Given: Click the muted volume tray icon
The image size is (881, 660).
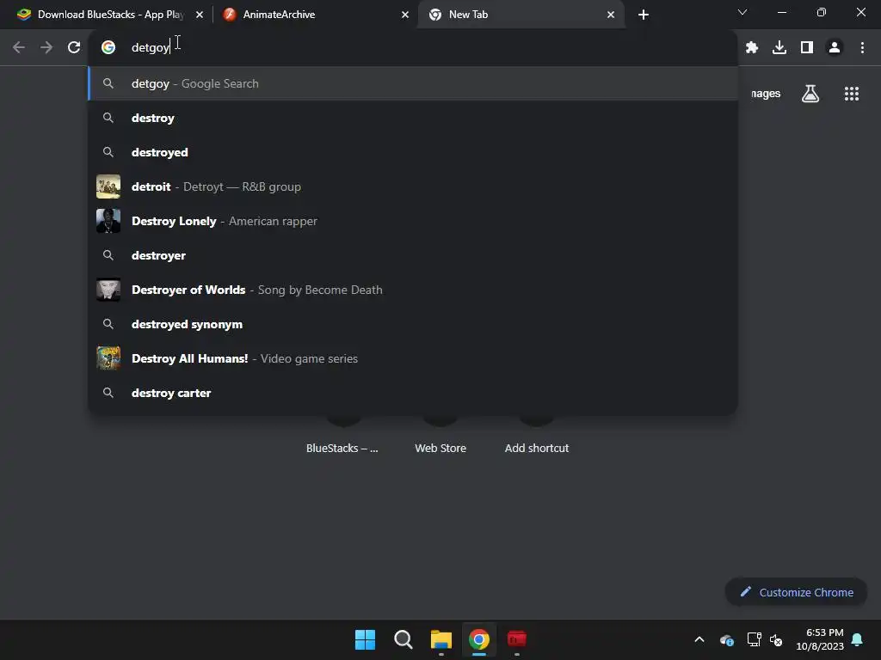Looking at the screenshot, I should point(776,639).
